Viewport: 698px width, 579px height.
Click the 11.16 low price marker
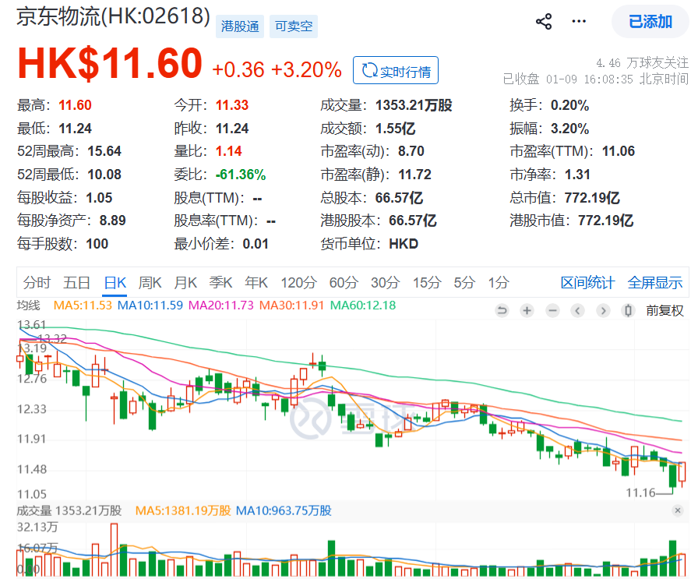640,493
